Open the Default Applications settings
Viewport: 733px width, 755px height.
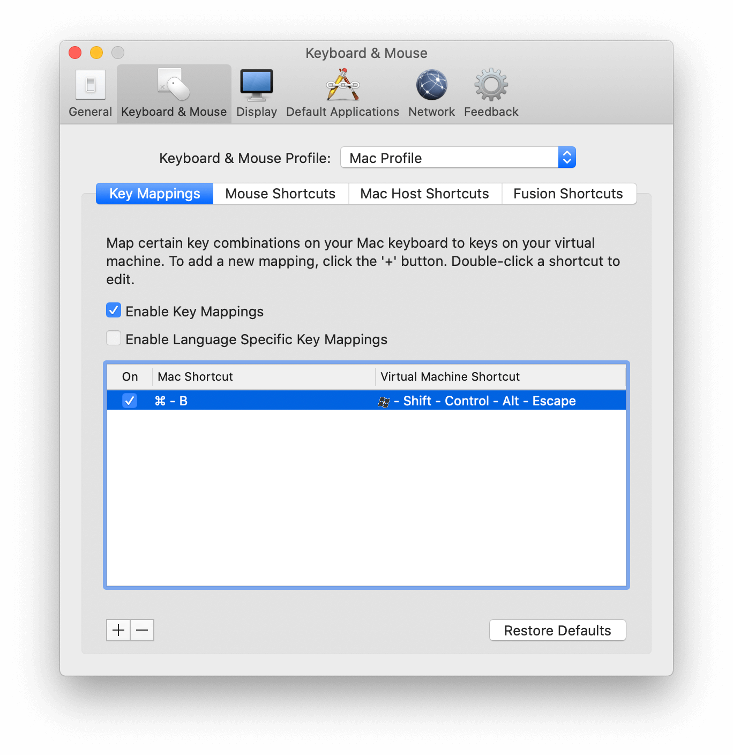pos(342,92)
